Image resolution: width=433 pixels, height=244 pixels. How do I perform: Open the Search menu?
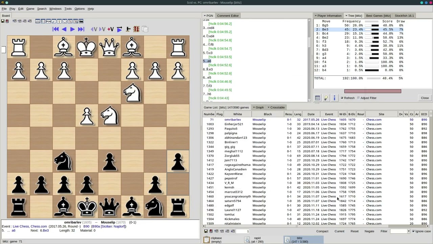(42, 9)
